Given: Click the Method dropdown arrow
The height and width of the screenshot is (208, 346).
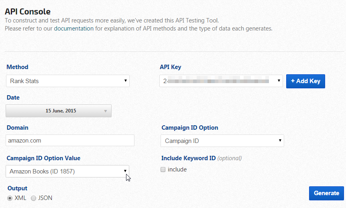Looking at the screenshot, I should [126, 81].
